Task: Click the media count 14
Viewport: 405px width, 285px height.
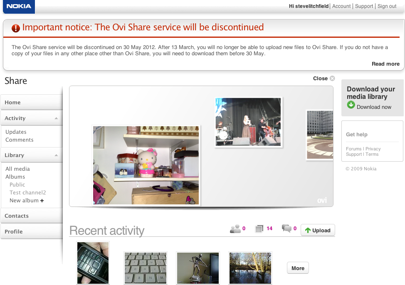Action: point(269,228)
